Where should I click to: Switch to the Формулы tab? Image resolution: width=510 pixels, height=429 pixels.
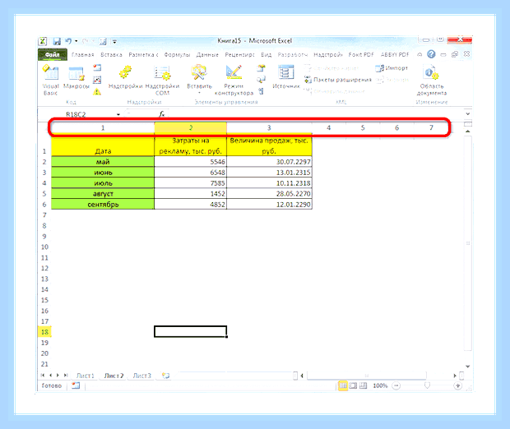[177, 54]
